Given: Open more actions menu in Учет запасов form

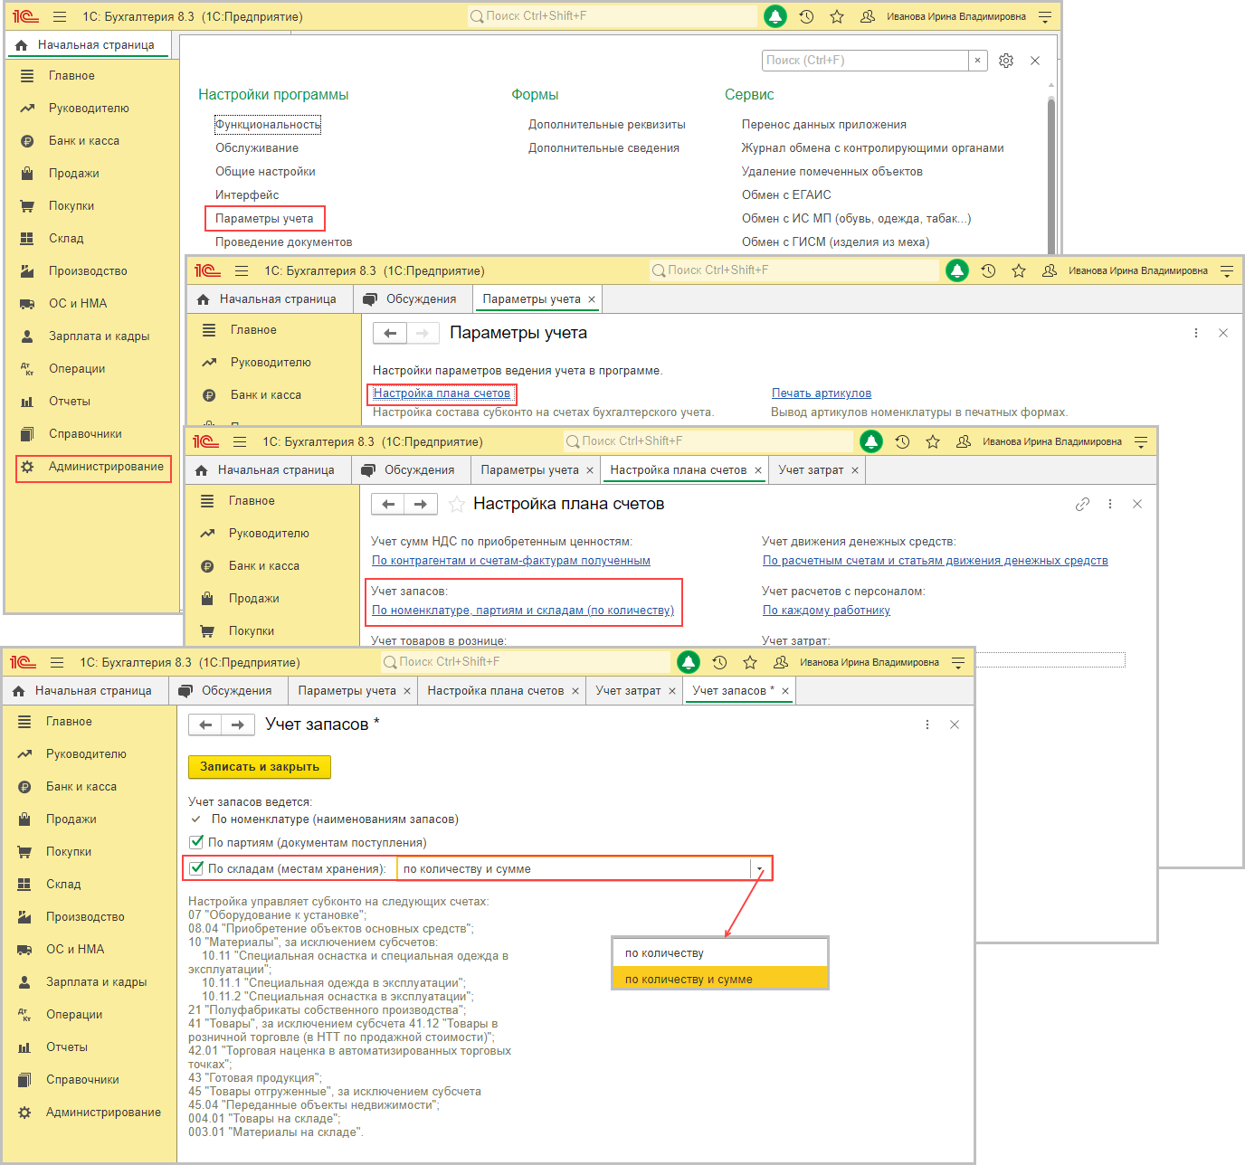Looking at the screenshot, I should click(x=927, y=725).
